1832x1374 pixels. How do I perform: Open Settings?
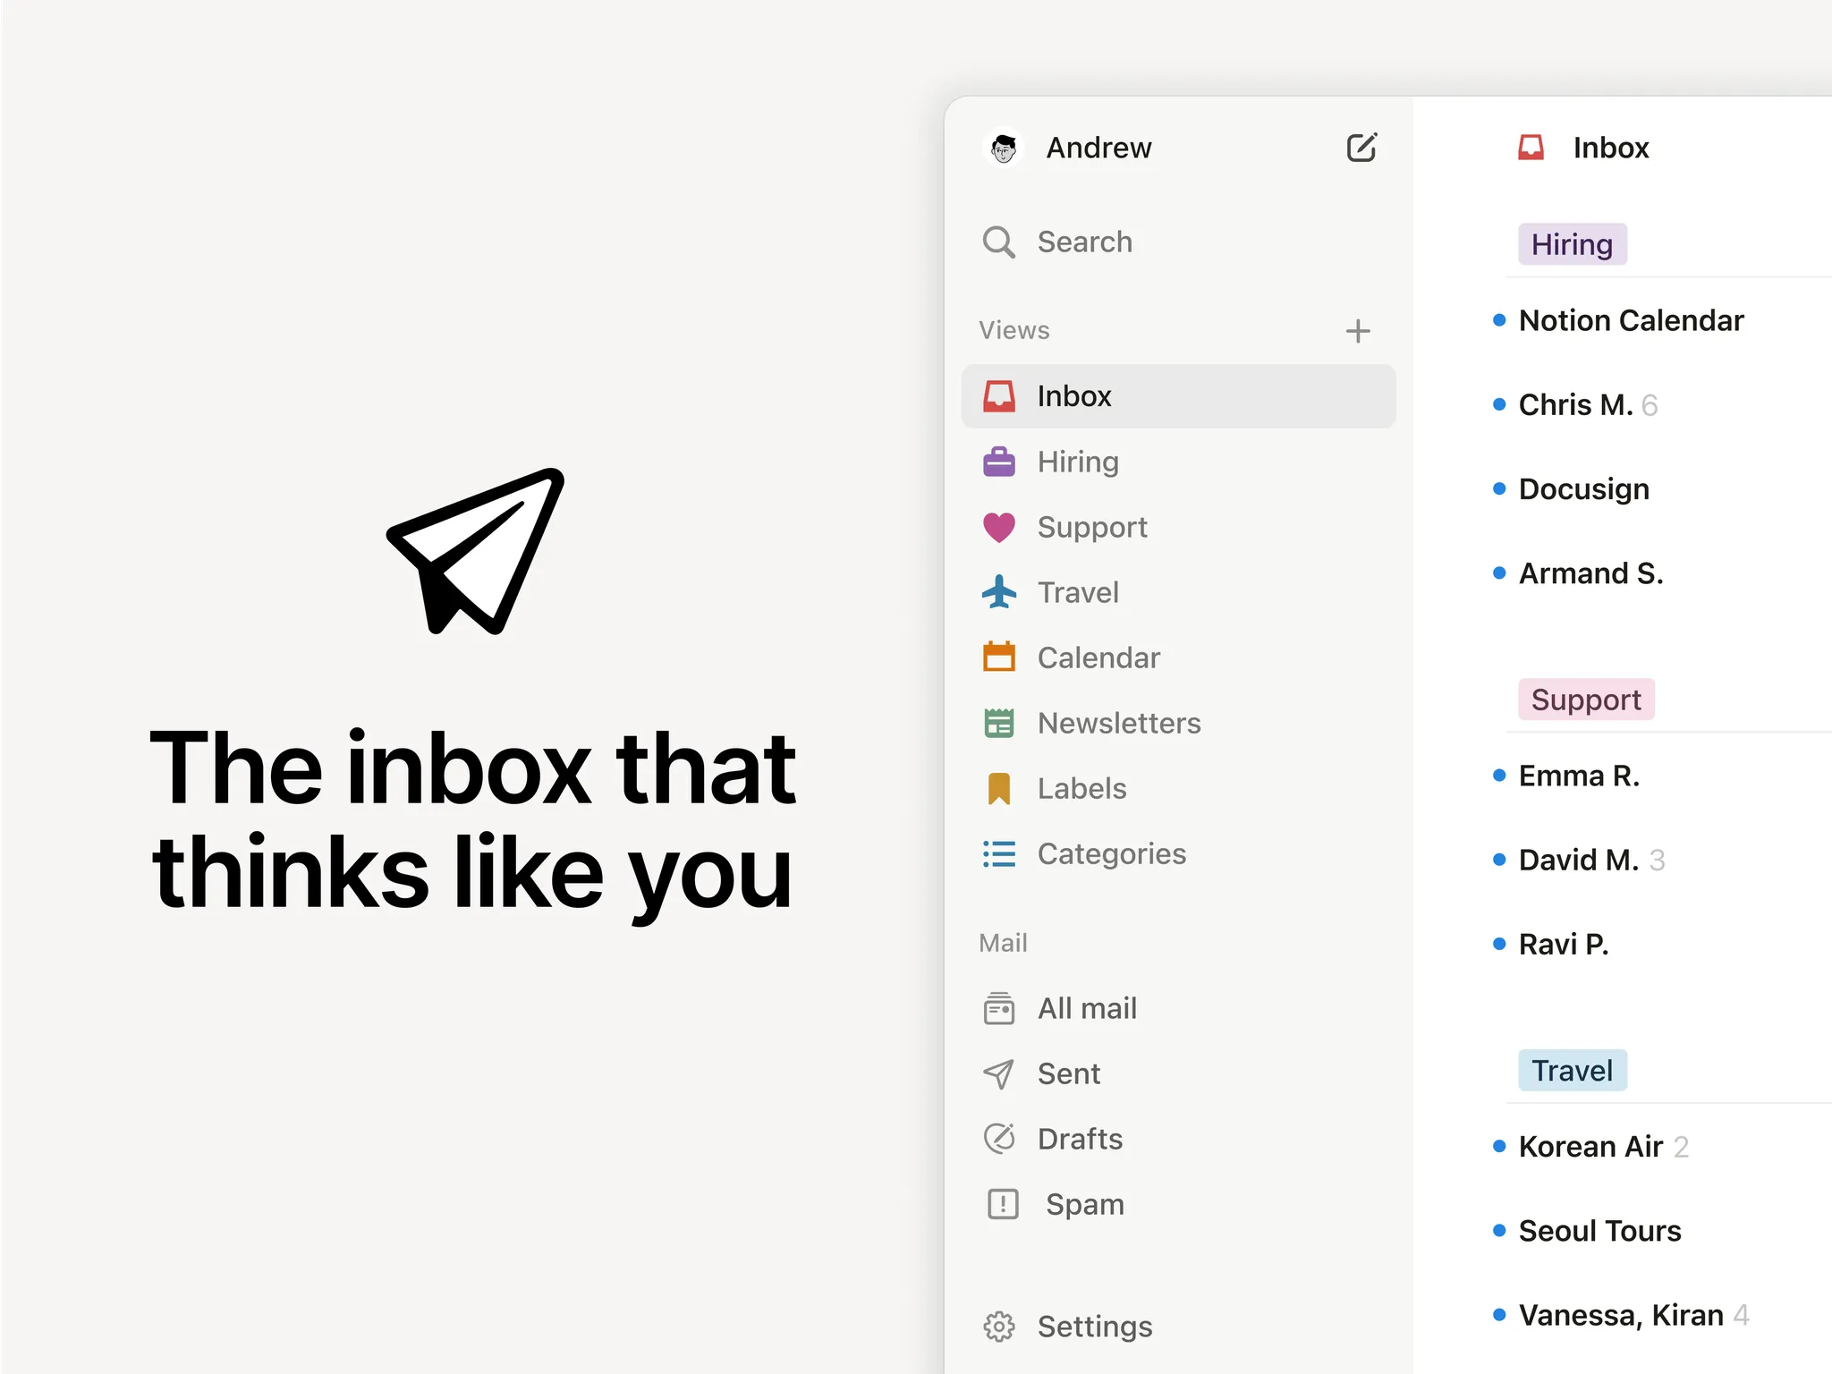[1093, 1326]
